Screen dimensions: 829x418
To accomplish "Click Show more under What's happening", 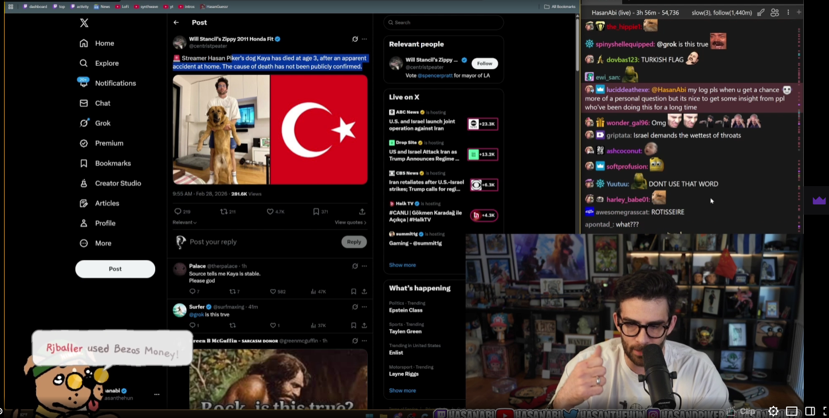I will click(x=402, y=391).
